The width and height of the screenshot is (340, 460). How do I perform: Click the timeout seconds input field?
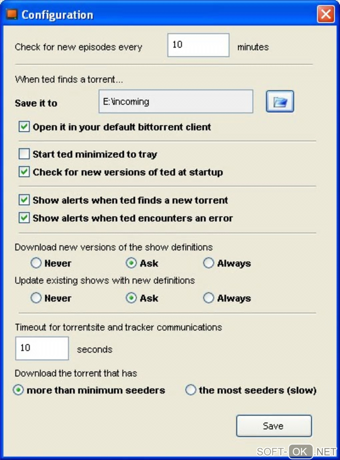tap(42, 348)
